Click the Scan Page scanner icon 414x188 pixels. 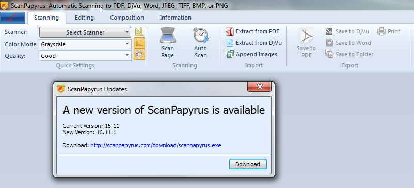click(168, 36)
